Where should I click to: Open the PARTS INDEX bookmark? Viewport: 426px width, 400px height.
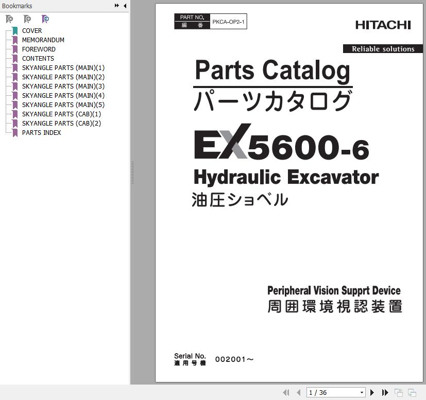tap(42, 132)
